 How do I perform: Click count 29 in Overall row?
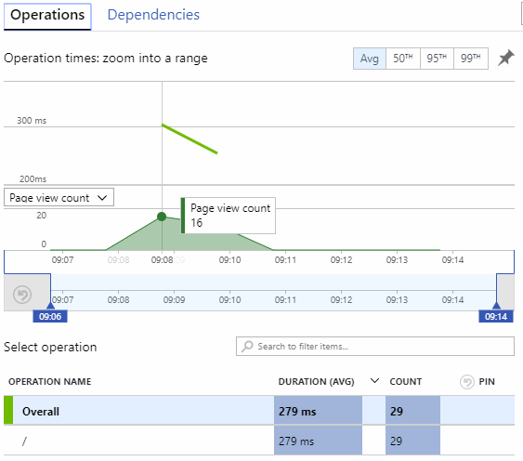pos(412,411)
